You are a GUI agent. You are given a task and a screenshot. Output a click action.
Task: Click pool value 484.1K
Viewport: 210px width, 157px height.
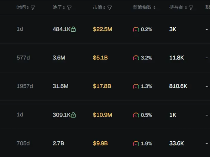[x=62, y=29]
